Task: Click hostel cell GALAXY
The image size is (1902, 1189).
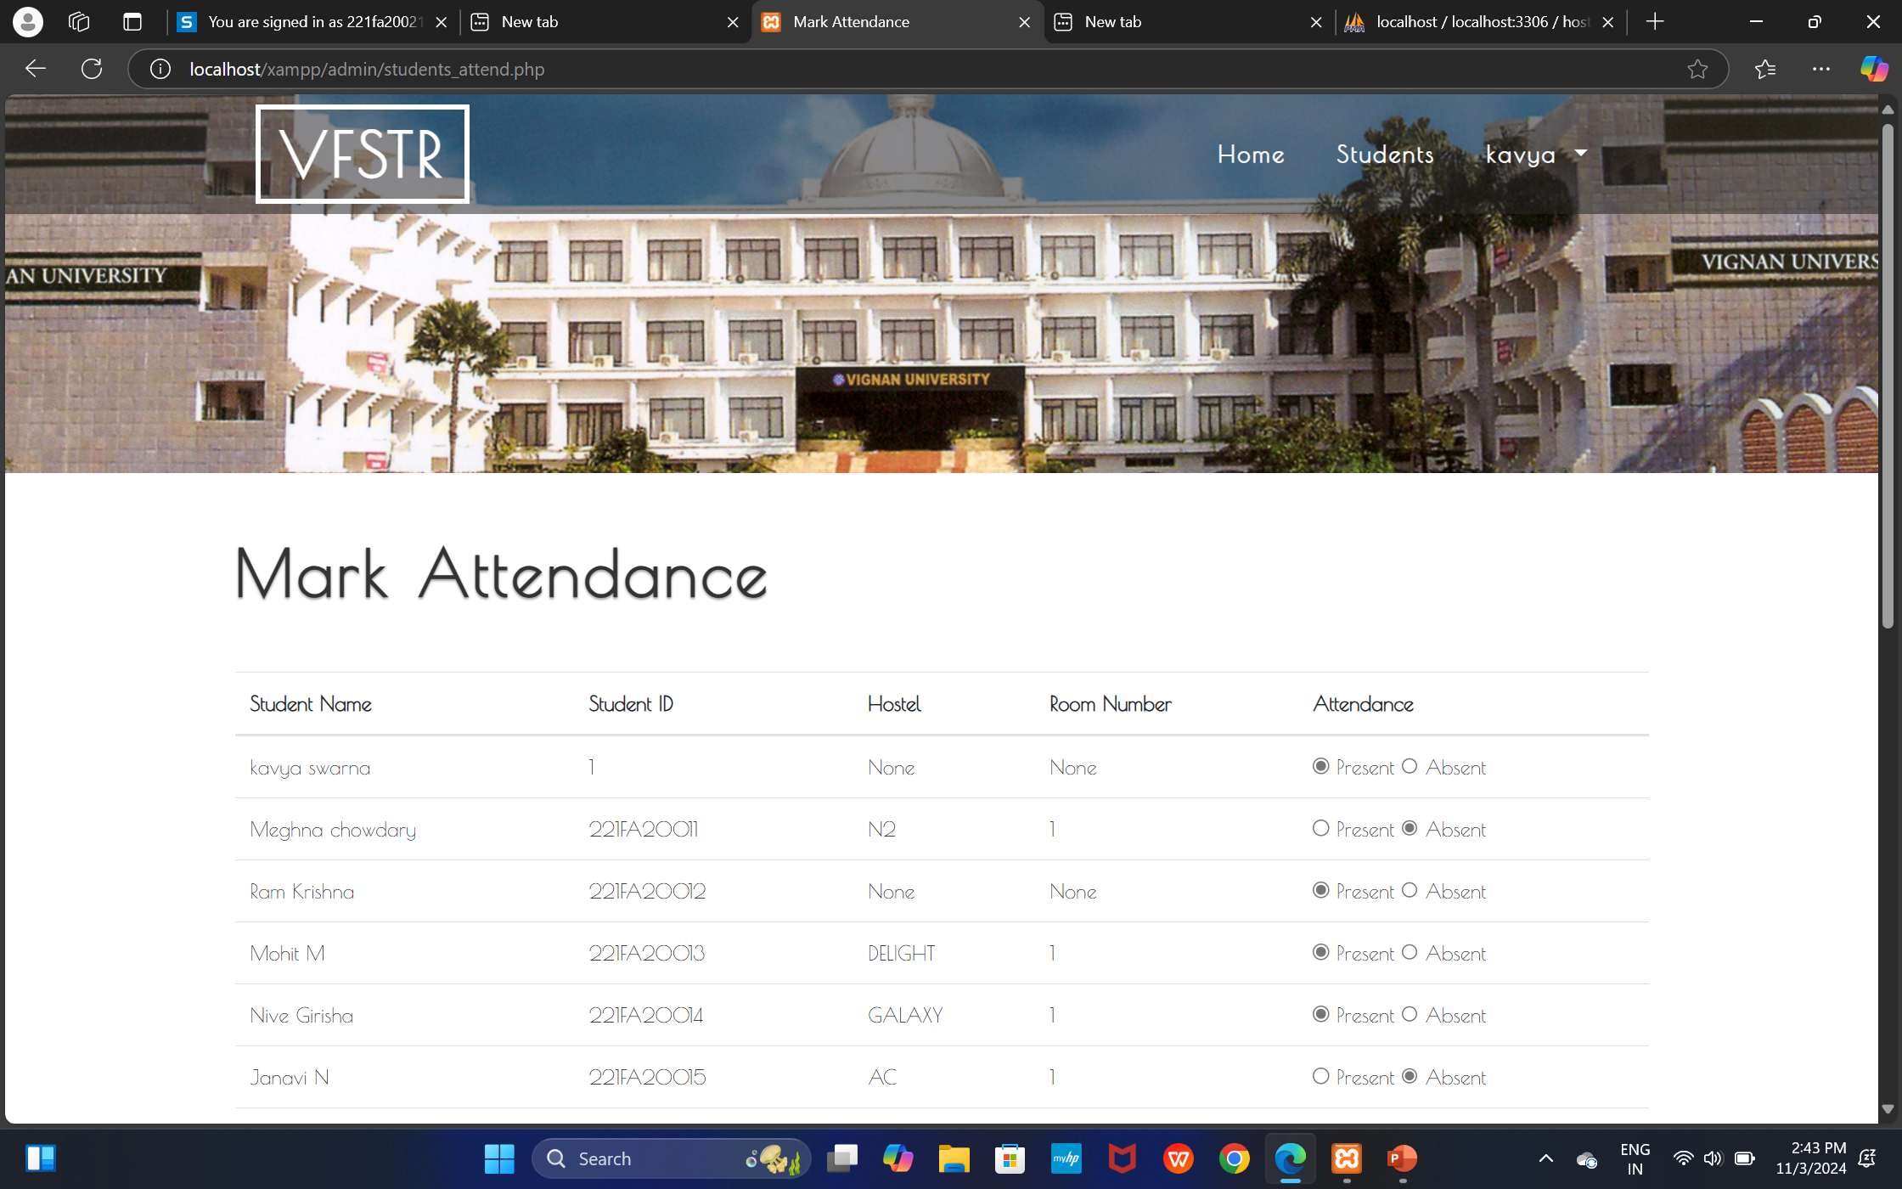Action: [x=905, y=1015]
